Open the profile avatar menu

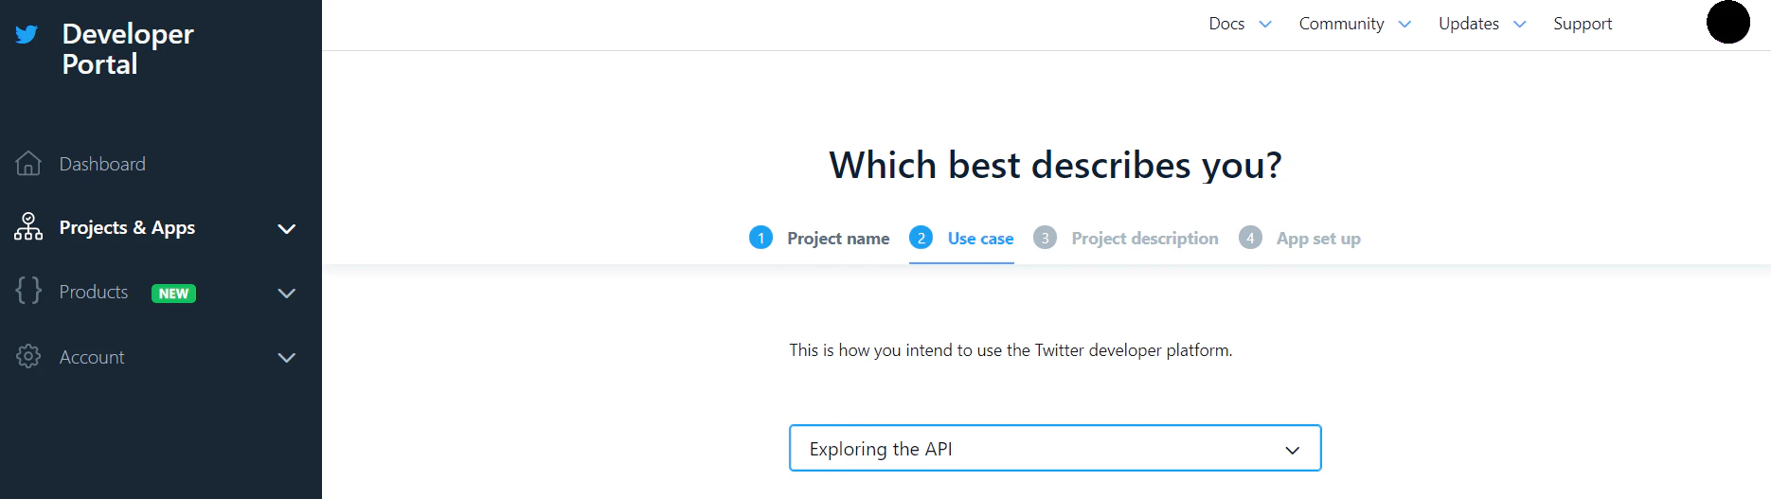(x=1728, y=22)
